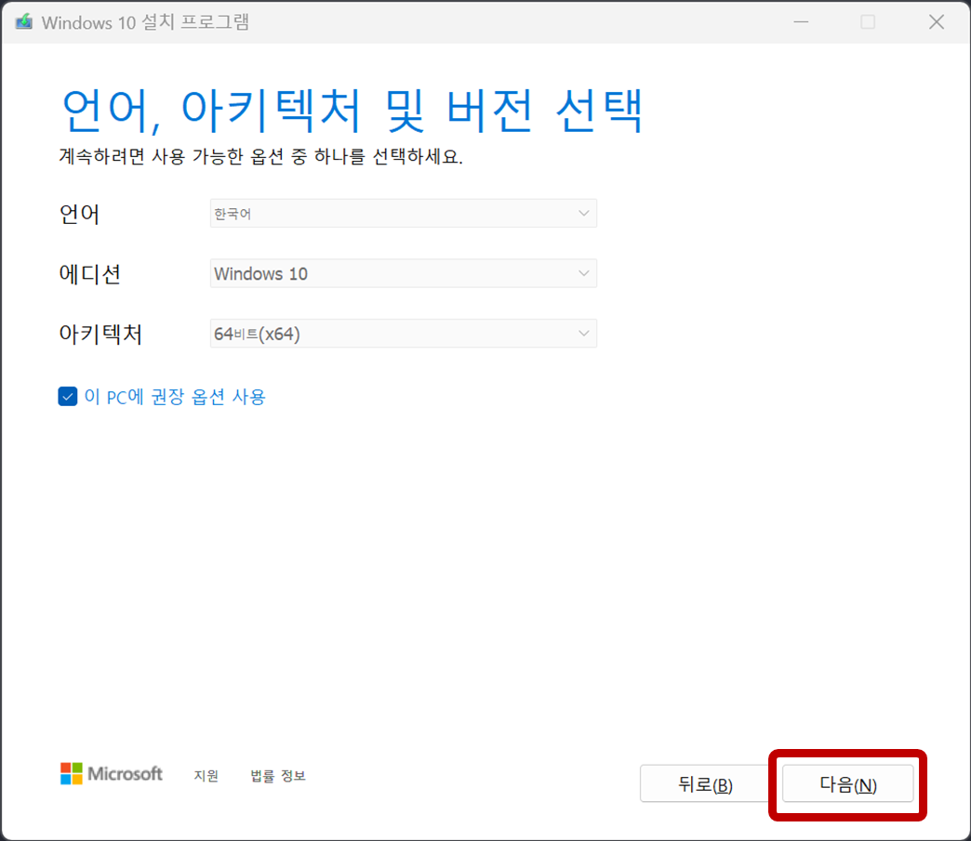
Task: Click the Microsoft logo
Action: [112, 773]
